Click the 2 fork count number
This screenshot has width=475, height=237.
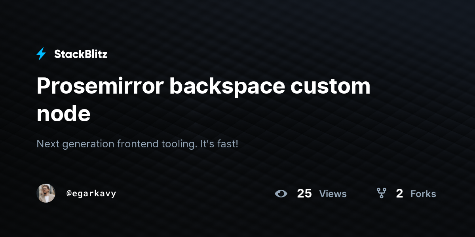click(399, 194)
